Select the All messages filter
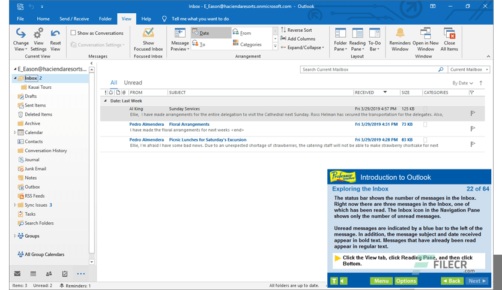 coord(113,83)
